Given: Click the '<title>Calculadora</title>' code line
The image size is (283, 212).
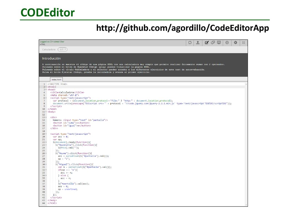Looking at the screenshot, I should coord(67,92).
